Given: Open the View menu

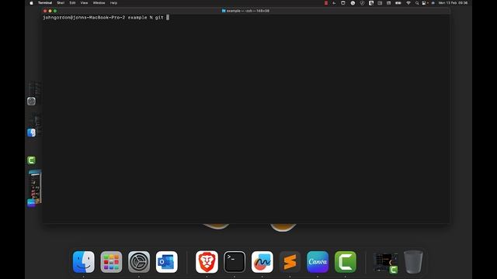Looking at the screenshot, I should pos(84,3).
